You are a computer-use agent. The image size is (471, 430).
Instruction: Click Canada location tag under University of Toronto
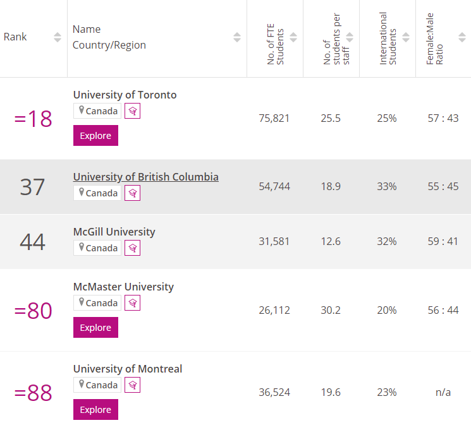click(x=97, y=111)
